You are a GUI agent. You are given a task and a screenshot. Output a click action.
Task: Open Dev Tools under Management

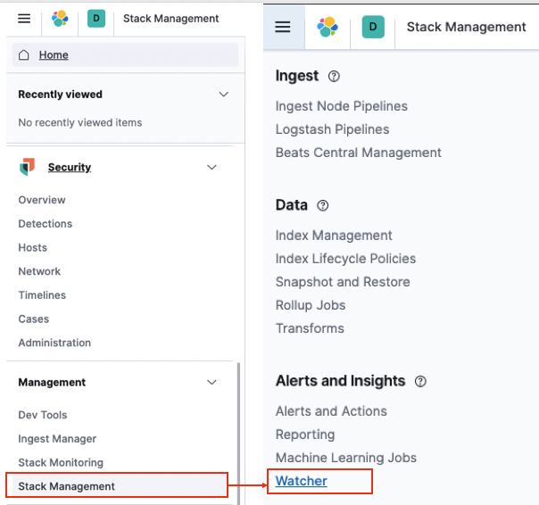(x=43, y=415)
